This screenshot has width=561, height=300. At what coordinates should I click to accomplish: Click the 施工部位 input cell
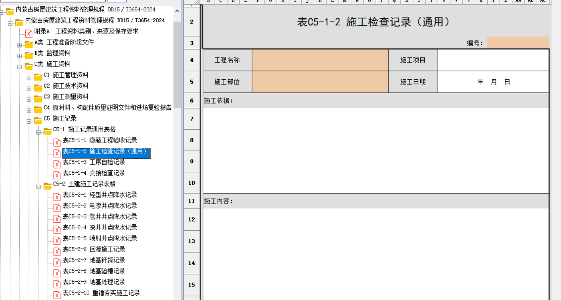coord(320,82)
